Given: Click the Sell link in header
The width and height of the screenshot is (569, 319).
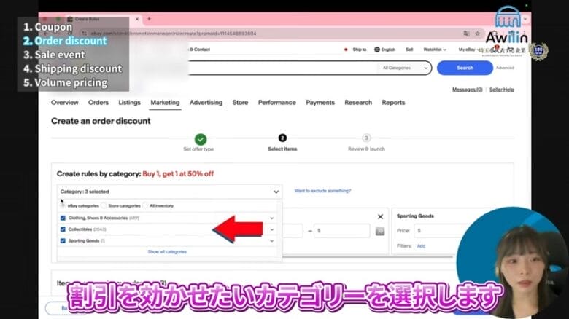Looking at the screenshot, I should [409, 50].
